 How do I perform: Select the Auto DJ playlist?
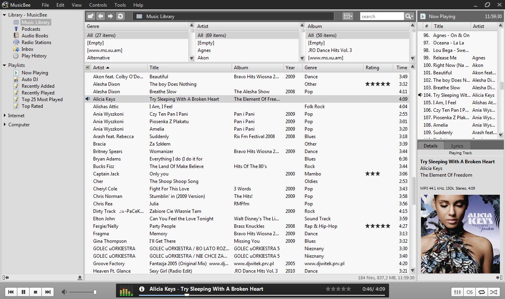point(29,79)
